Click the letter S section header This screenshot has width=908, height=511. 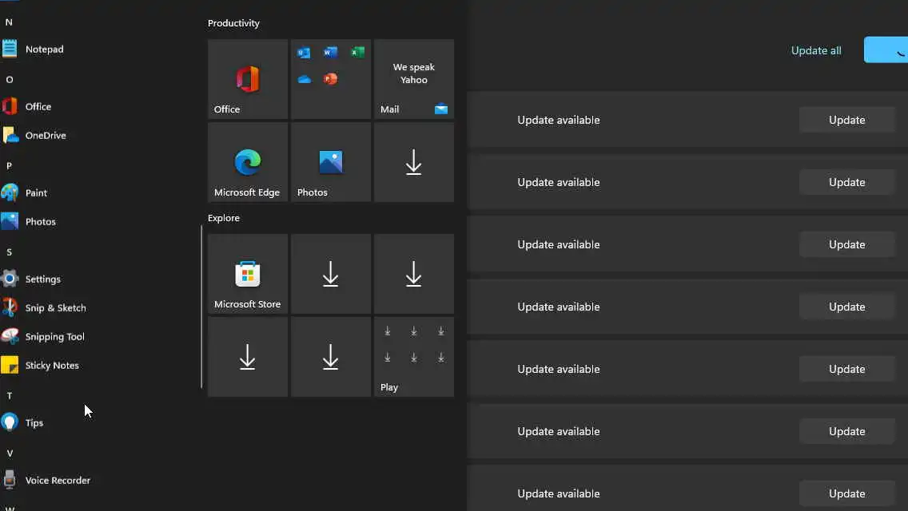tap(9, 252)
